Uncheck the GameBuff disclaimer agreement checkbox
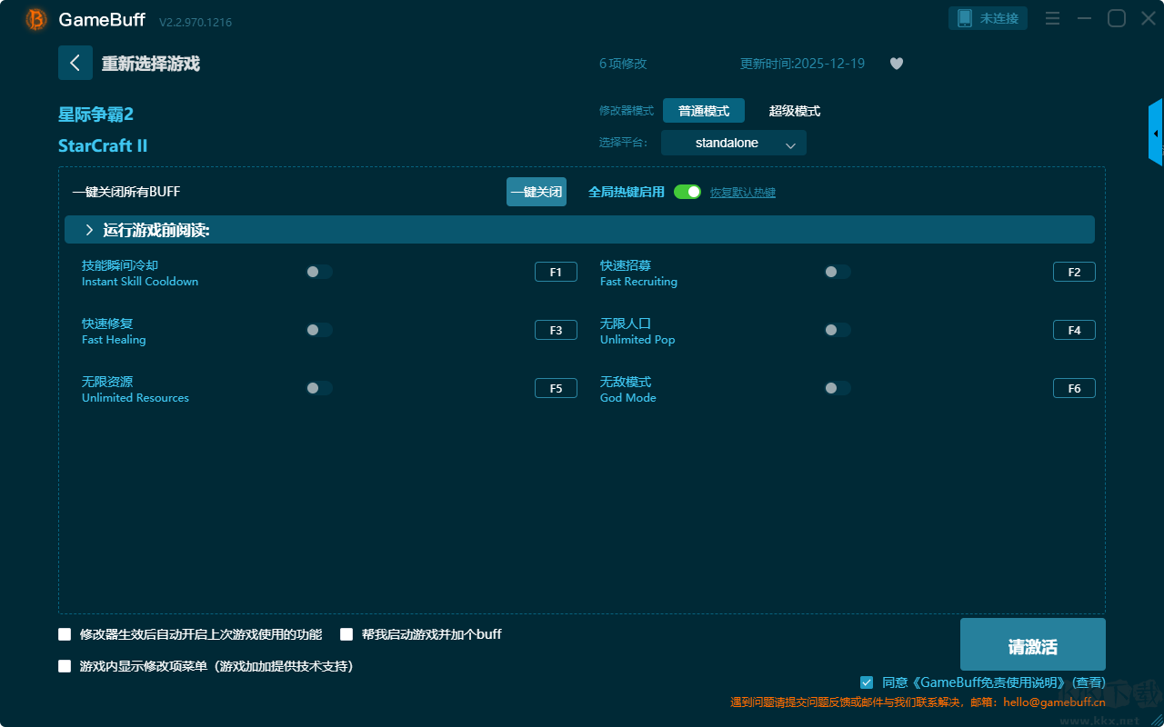 [867, 682]
